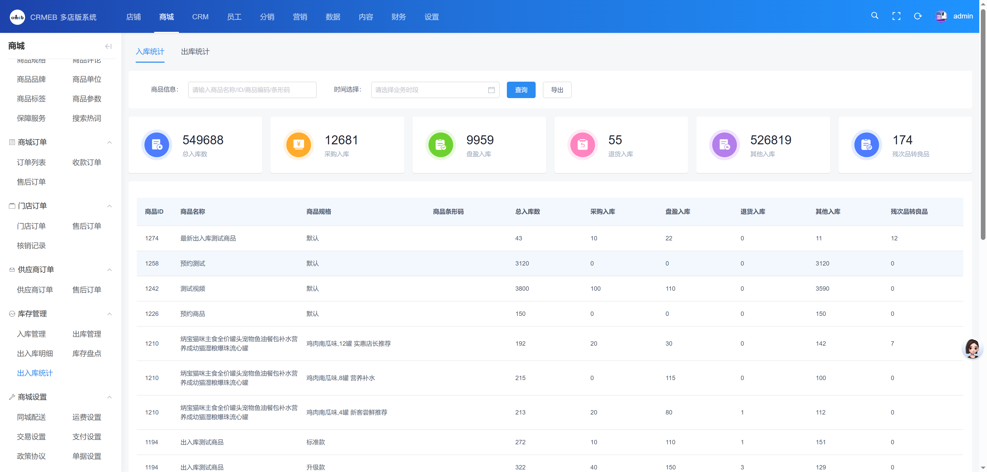The width and height of the screenshot is (987, 472).
Task: Click the blue 总入库数 card icon
Action: 157,145
